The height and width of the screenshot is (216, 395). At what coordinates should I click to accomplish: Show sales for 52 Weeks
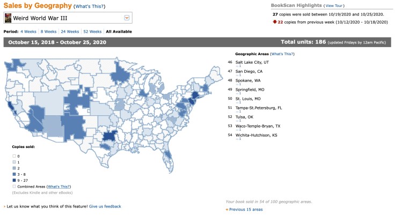click(x=94, y=32)
